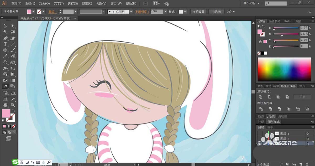The height and width of the screenshot is (166, 315).
Task: Open the 5 点圆形 brush dropdown
Action: pyautogui.click(x=131, y=12)
